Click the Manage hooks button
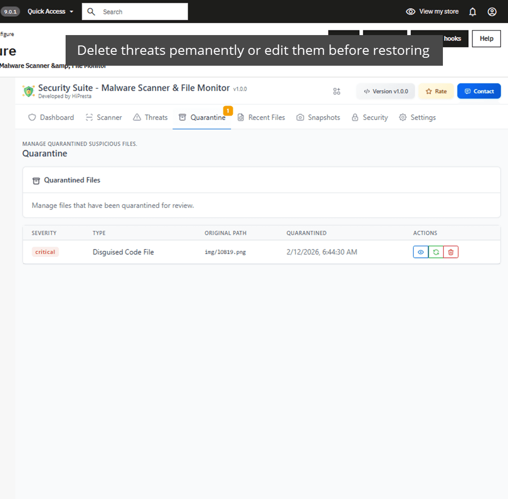 click(x=455, y=39)
